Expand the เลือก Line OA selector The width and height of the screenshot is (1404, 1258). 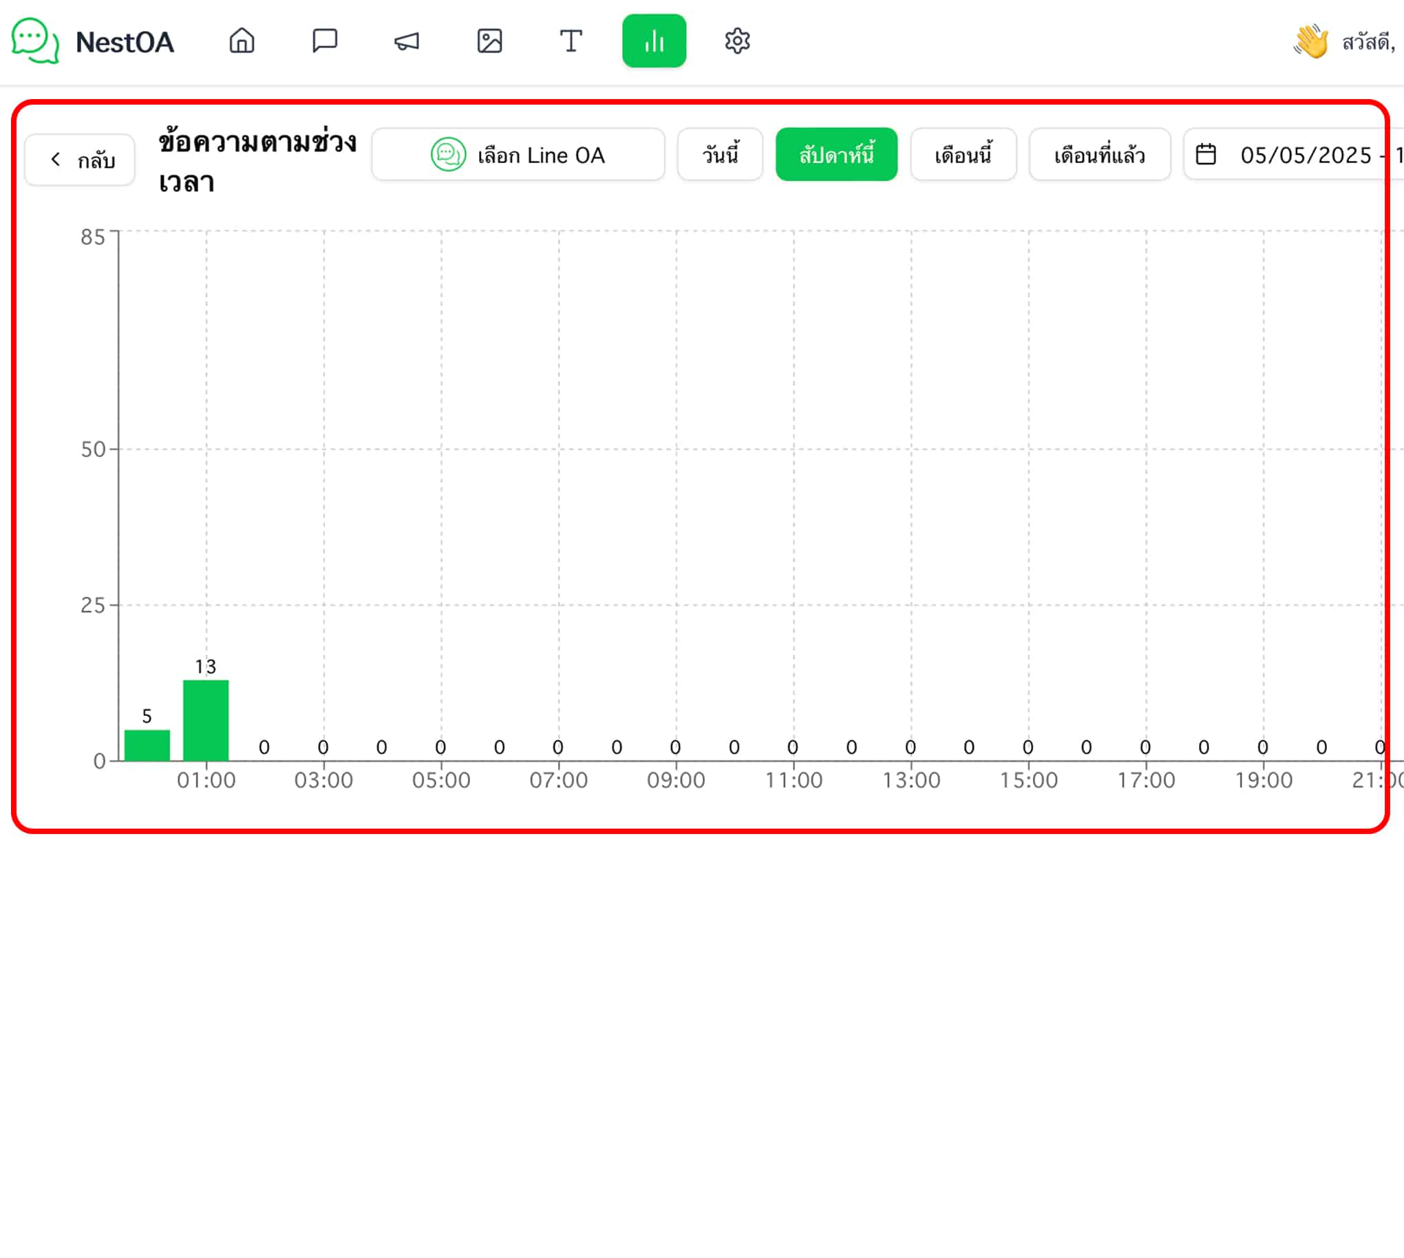[x=518, y=154]
